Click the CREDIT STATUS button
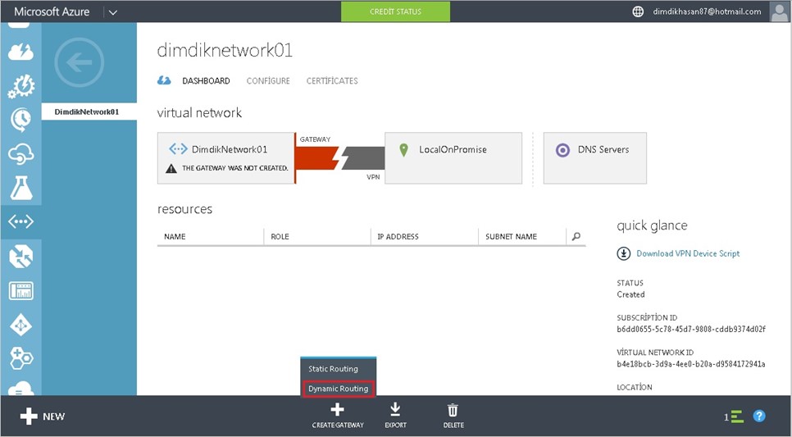The height and width of the screenshot is (437, 792). 395,11
